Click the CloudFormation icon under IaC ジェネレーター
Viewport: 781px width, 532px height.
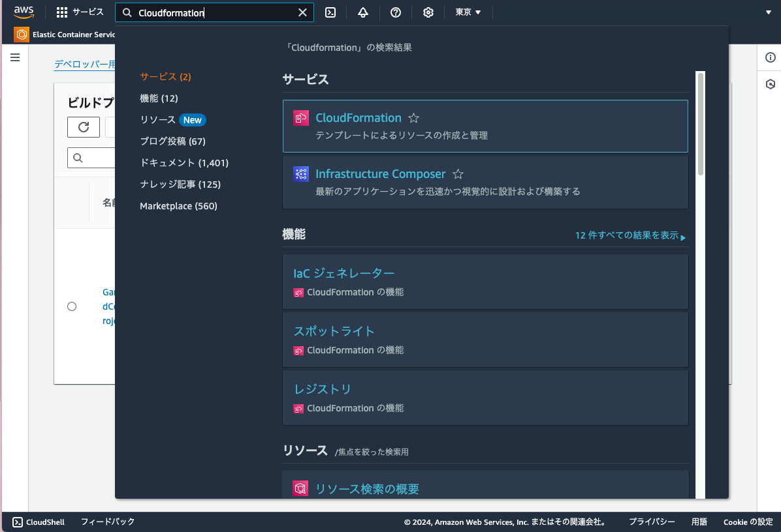point(298,293)
